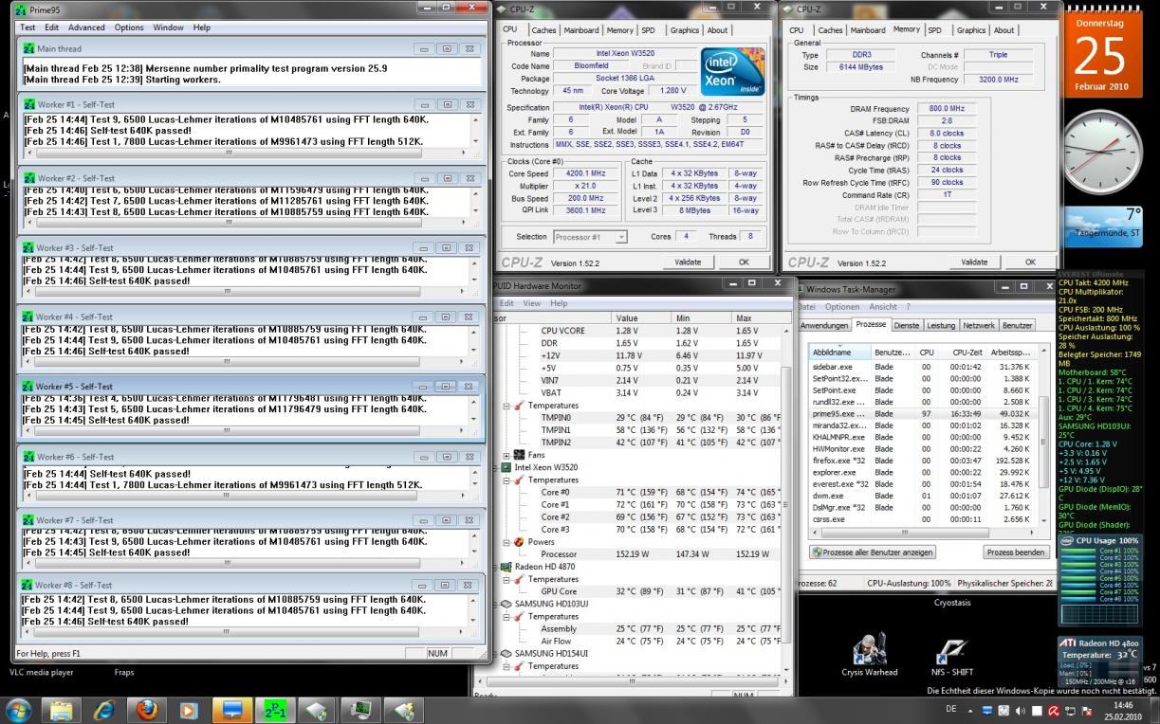Click Worker #5 Self-Test window icon
This screenshot has width=1160, height=724.
(x=29, y=387)
